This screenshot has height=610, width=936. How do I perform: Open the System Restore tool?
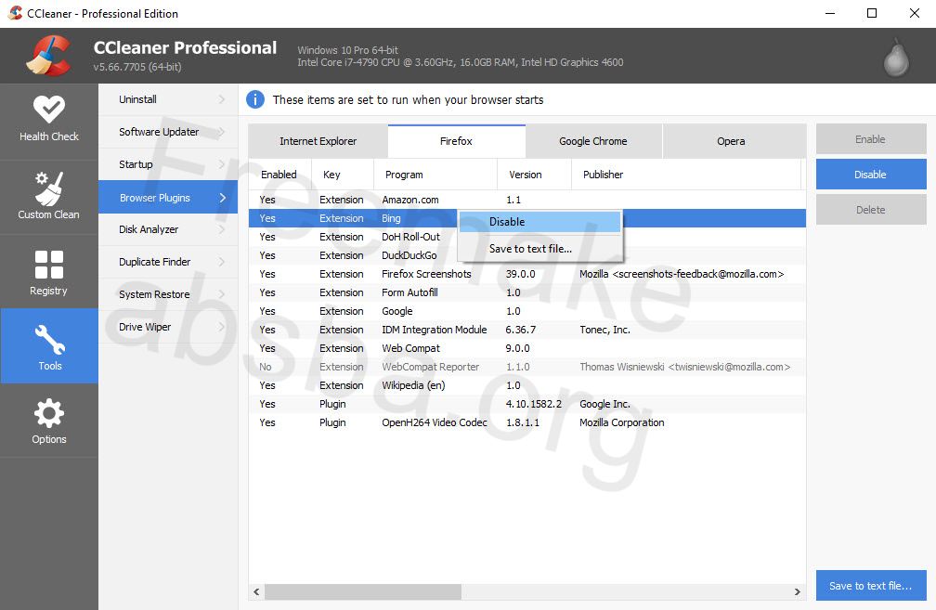[x=168, y=294]
